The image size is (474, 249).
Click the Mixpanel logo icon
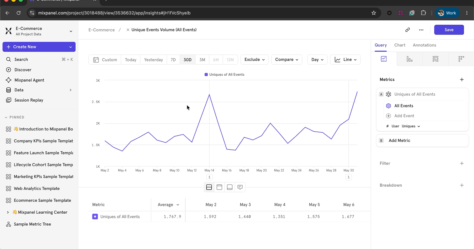(8, 31)
